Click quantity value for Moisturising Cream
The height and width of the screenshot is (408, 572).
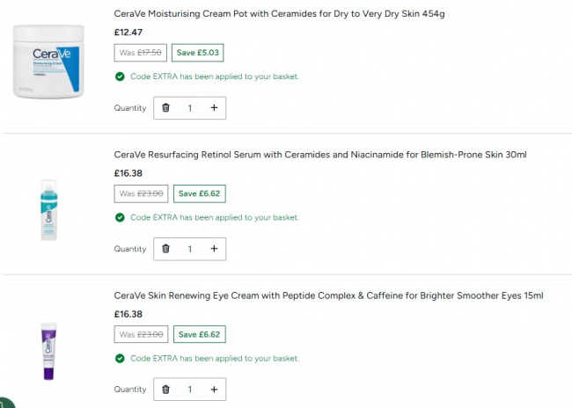point(189,108)
